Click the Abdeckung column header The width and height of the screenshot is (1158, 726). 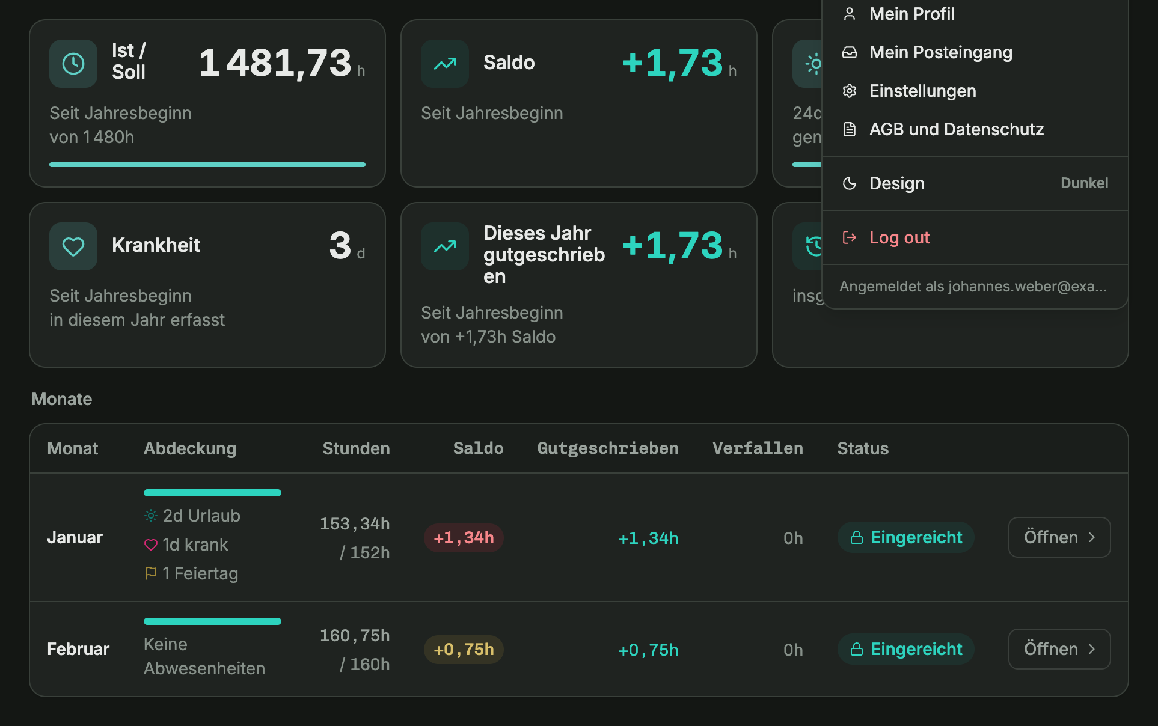[x=190, y=448]
